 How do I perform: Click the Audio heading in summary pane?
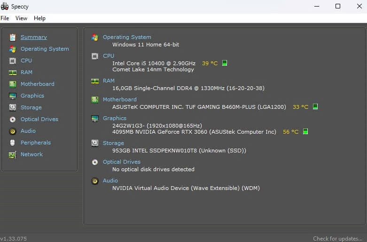[x=110, y=181]
